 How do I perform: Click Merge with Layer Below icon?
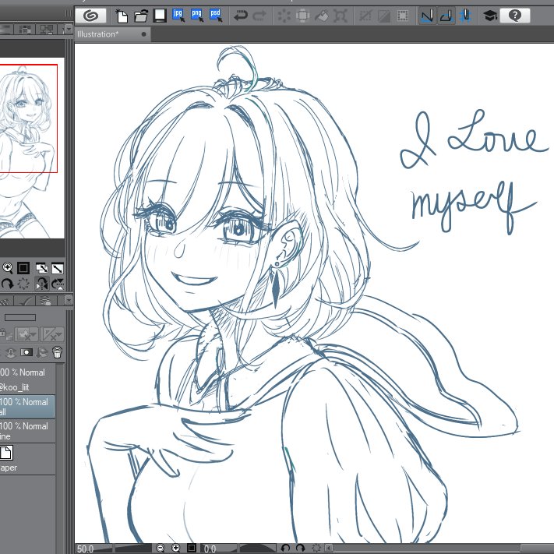11,353
